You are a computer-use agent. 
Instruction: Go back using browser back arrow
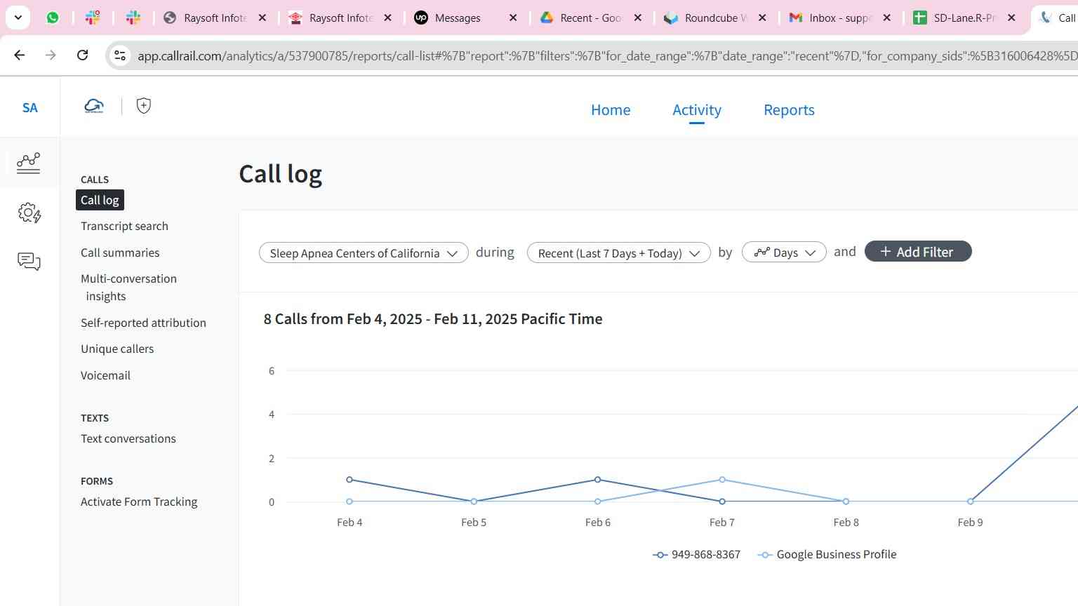tap(20, 55)
